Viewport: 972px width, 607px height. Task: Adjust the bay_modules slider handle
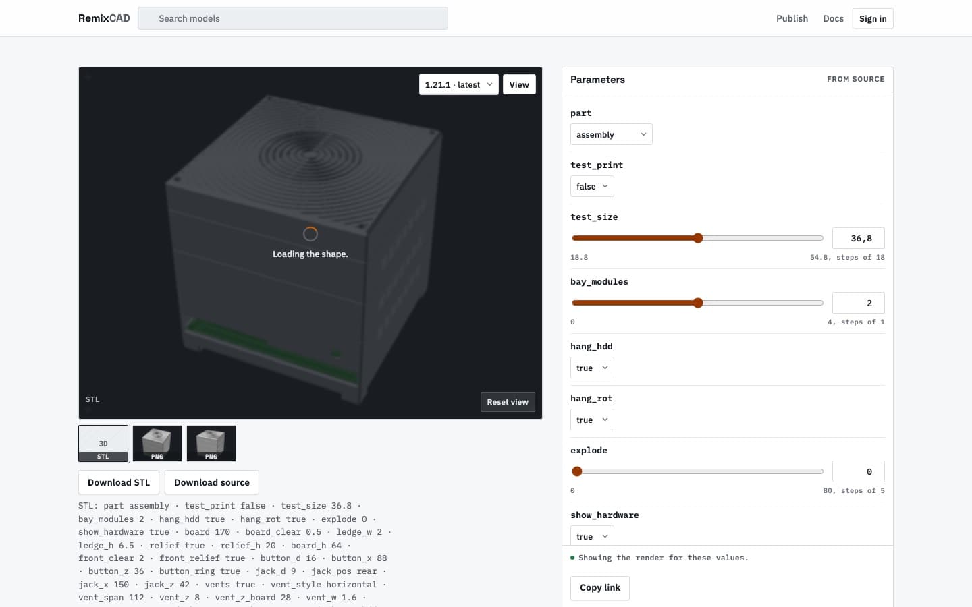[x=698, y=303]
